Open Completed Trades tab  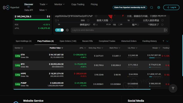tap(107, 41)
